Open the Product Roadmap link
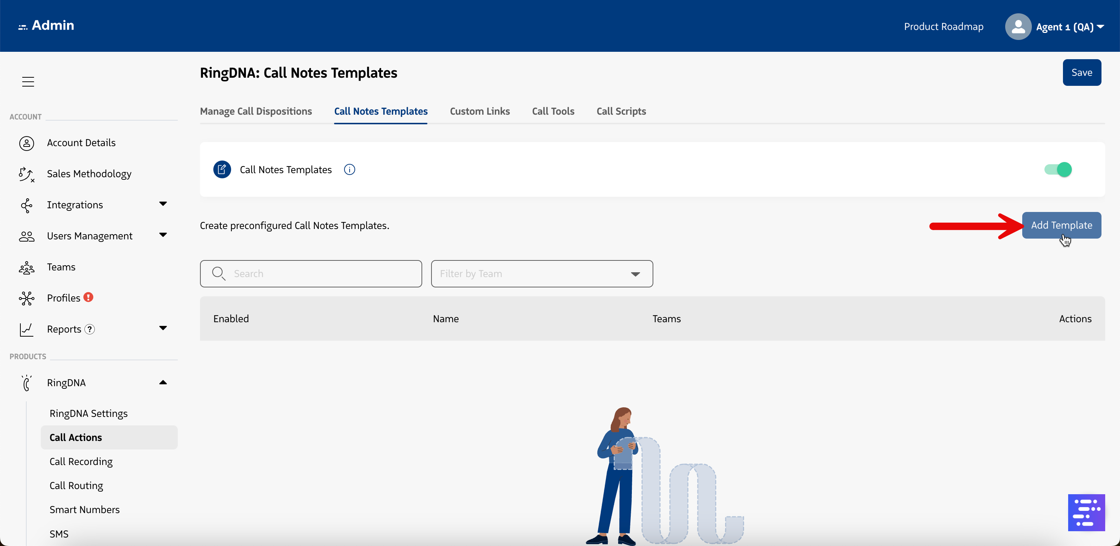 [943, 27]
